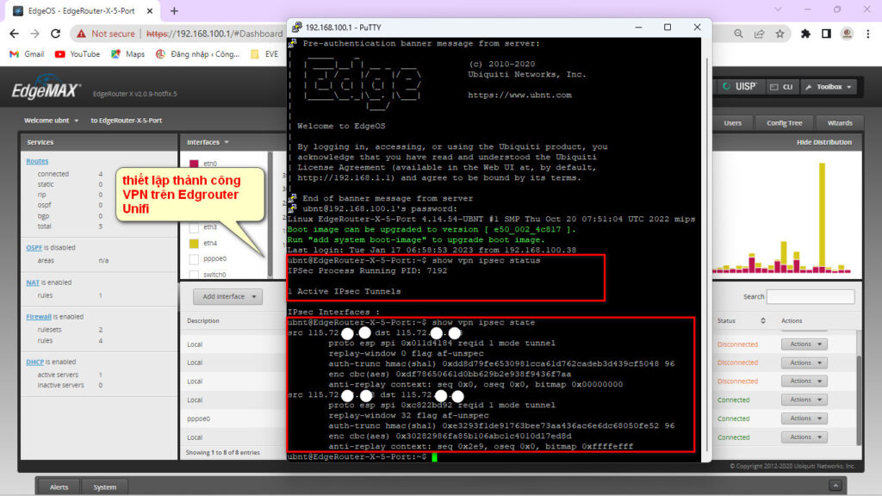Open the Gmail bookmark
This screenshot has width=882, height=496.
click(x=27, y=53)
